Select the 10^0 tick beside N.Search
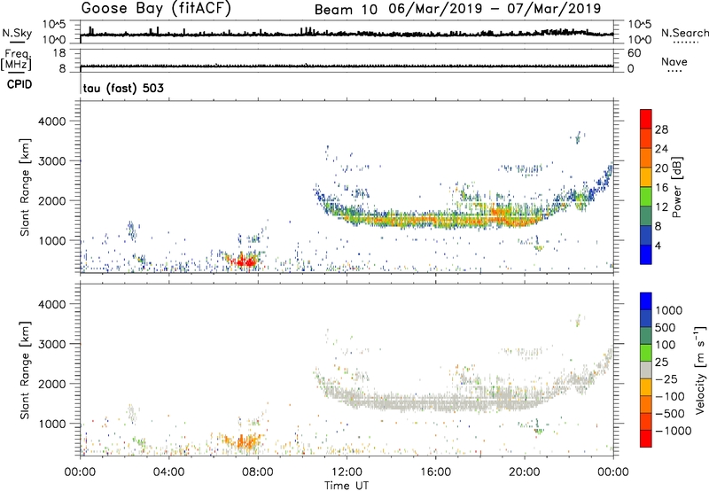This screenshot has height=491, width=709. [639, 40]
